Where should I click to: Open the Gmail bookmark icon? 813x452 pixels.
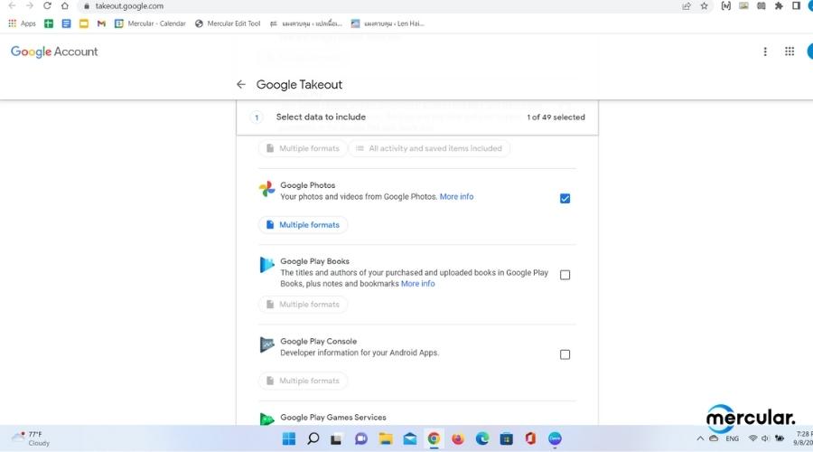(x=101, y=24)
